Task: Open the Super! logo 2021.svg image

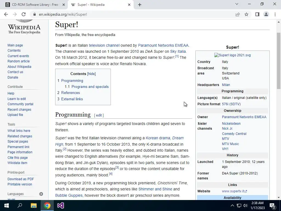Action: click(x=232, y=55)
